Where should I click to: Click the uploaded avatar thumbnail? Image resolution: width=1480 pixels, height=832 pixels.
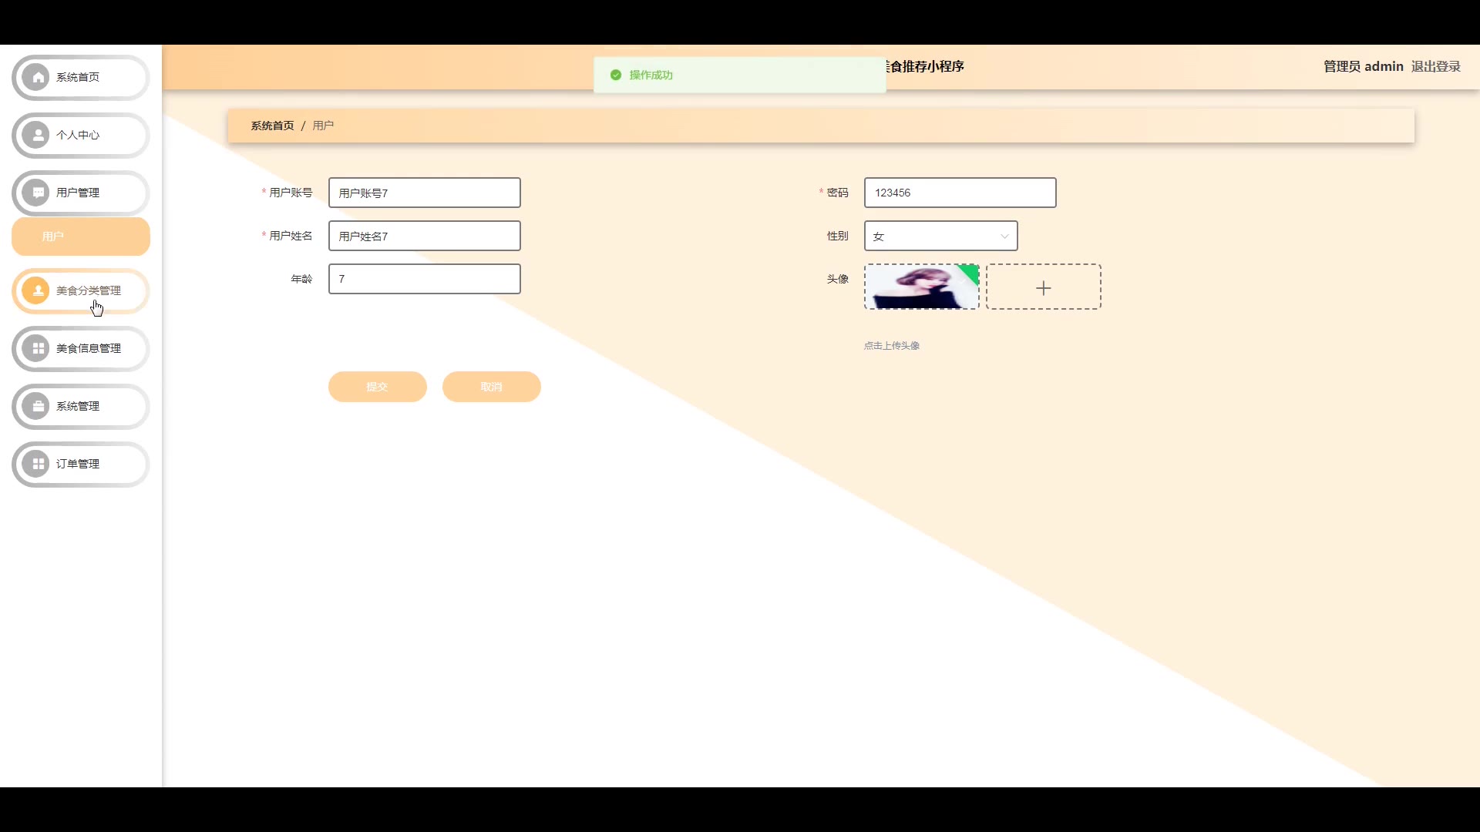pyautogui.click(x=921, y=287)
